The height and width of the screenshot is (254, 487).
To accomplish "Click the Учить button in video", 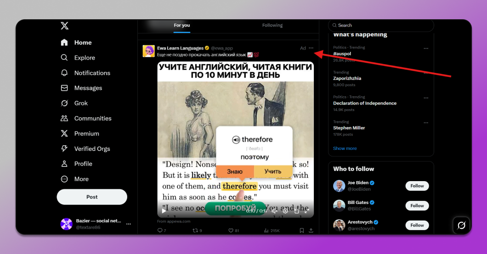I will point(273,171).
